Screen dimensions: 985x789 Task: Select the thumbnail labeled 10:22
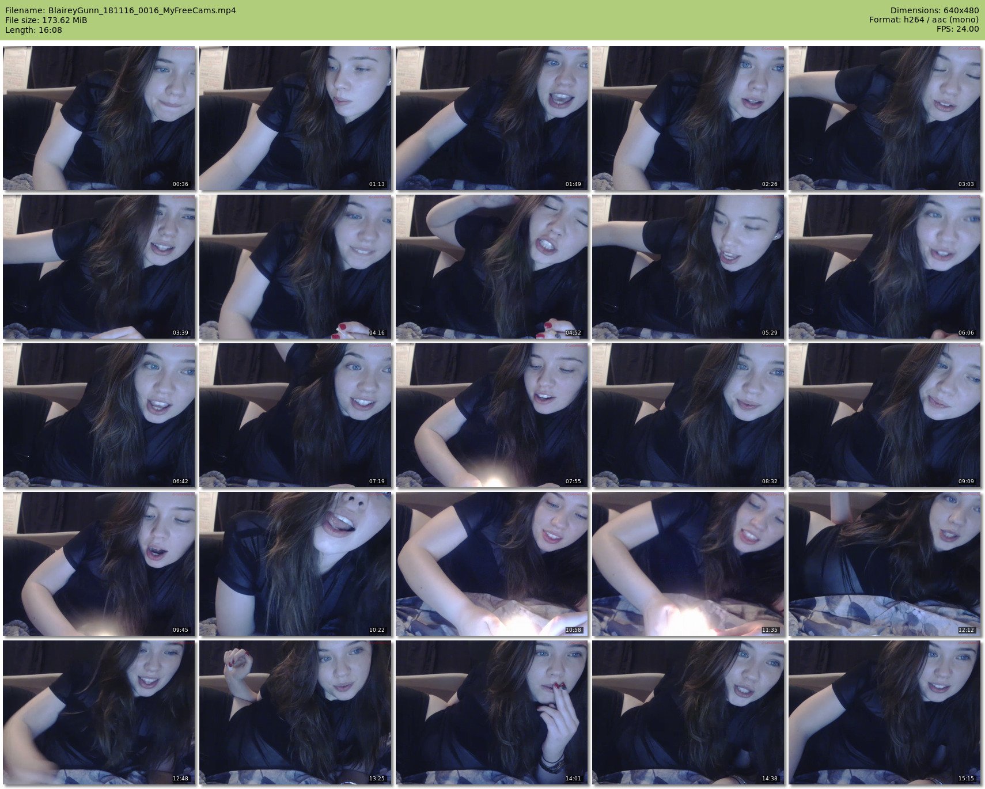295,564
